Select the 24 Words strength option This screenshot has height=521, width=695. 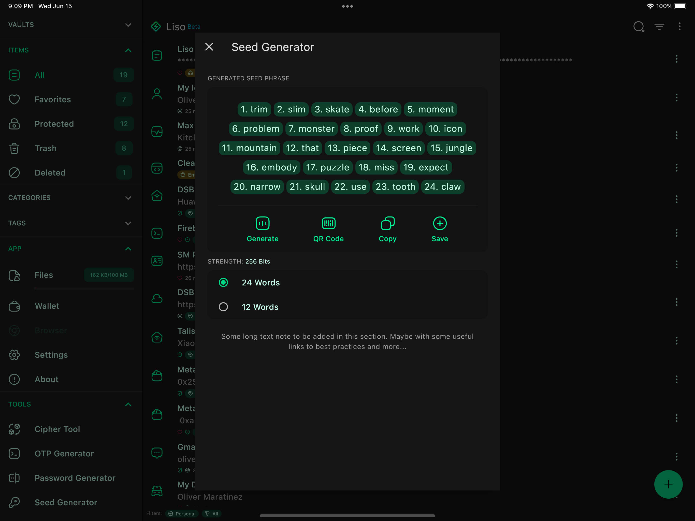[x=223, y=282]
